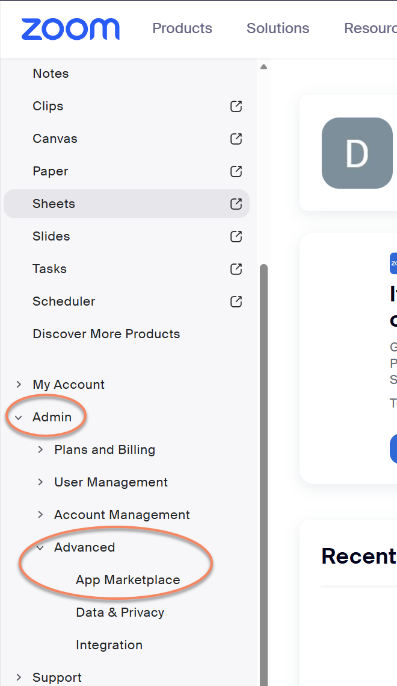Click the Recent heading text
397x686 pixels.
click(x=359, y=556)
